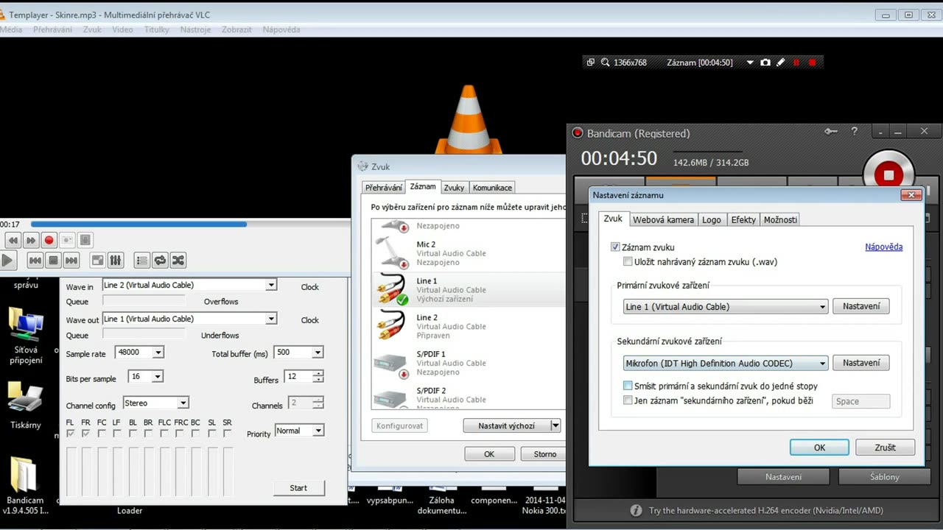
Task: Toggle the BL channel checkbox
Action: click(133, 434)
